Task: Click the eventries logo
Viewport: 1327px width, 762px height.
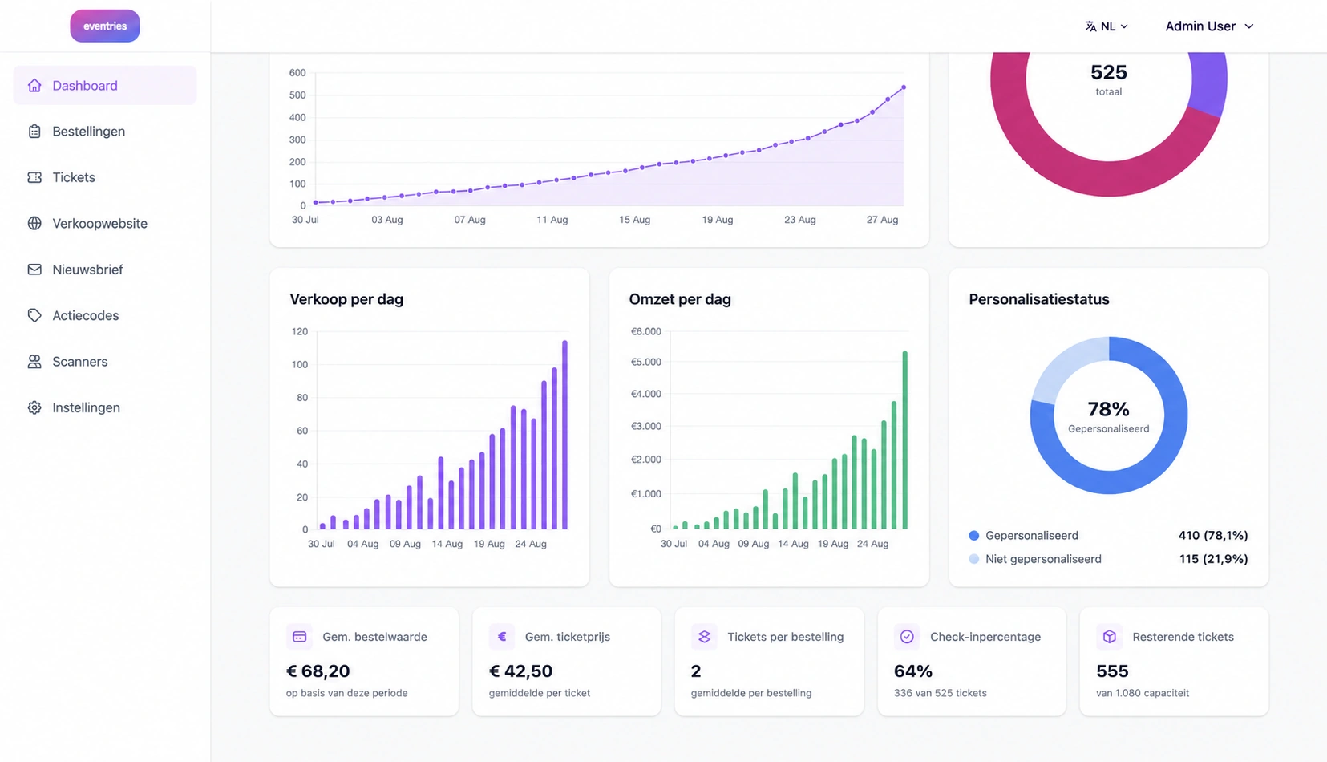Action: coord(105,26)
